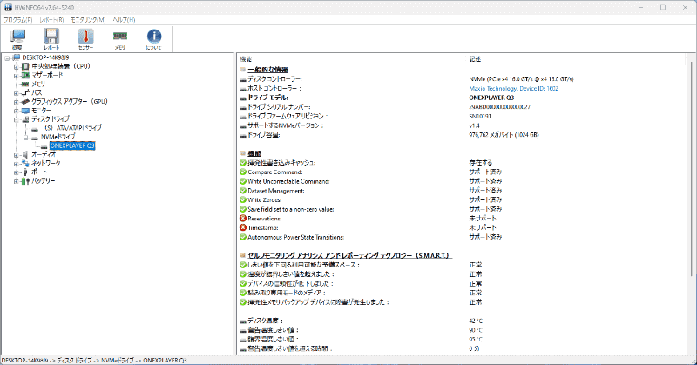Viewport: 697px width, 365px height.
Task: Click the drive icon beside ディスク温度
Action: [243, 321]
